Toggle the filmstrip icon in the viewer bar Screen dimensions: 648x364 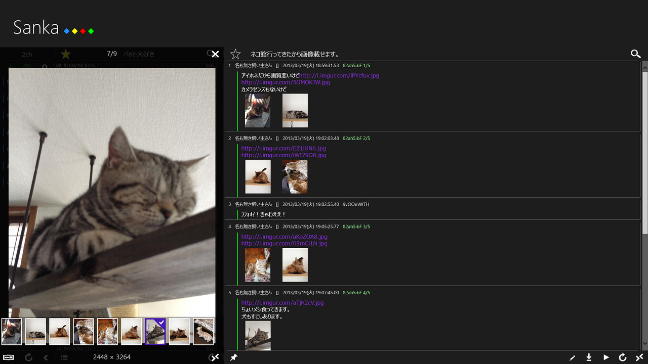8,357
